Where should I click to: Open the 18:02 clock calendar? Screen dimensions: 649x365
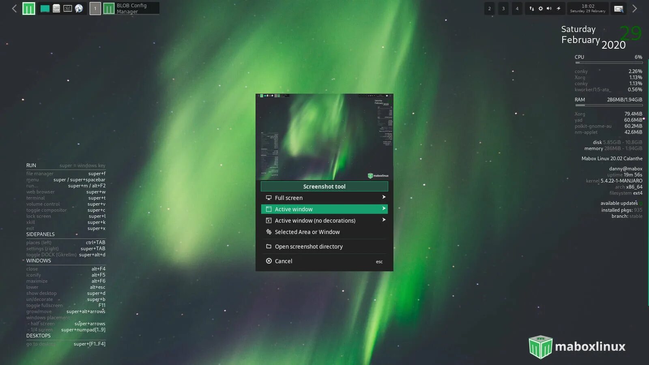click(588, 9)
